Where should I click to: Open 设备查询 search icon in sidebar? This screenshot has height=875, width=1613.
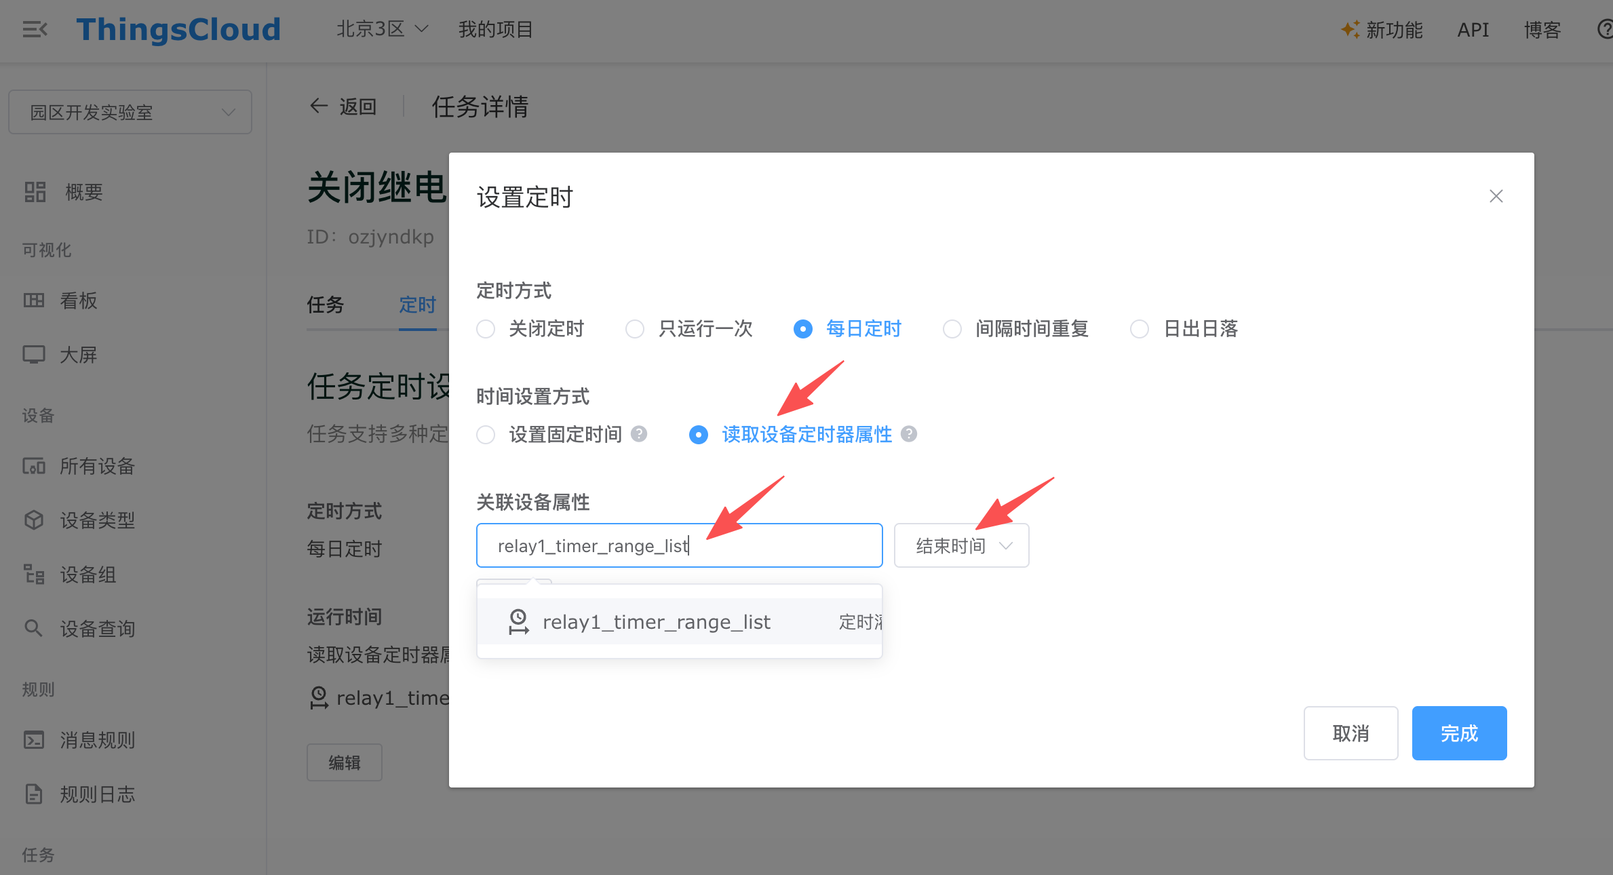[33, 628]
